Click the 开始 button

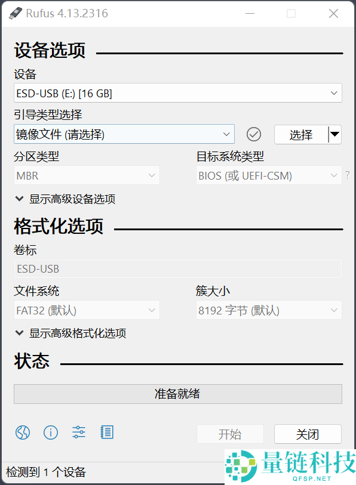point(230,434)
